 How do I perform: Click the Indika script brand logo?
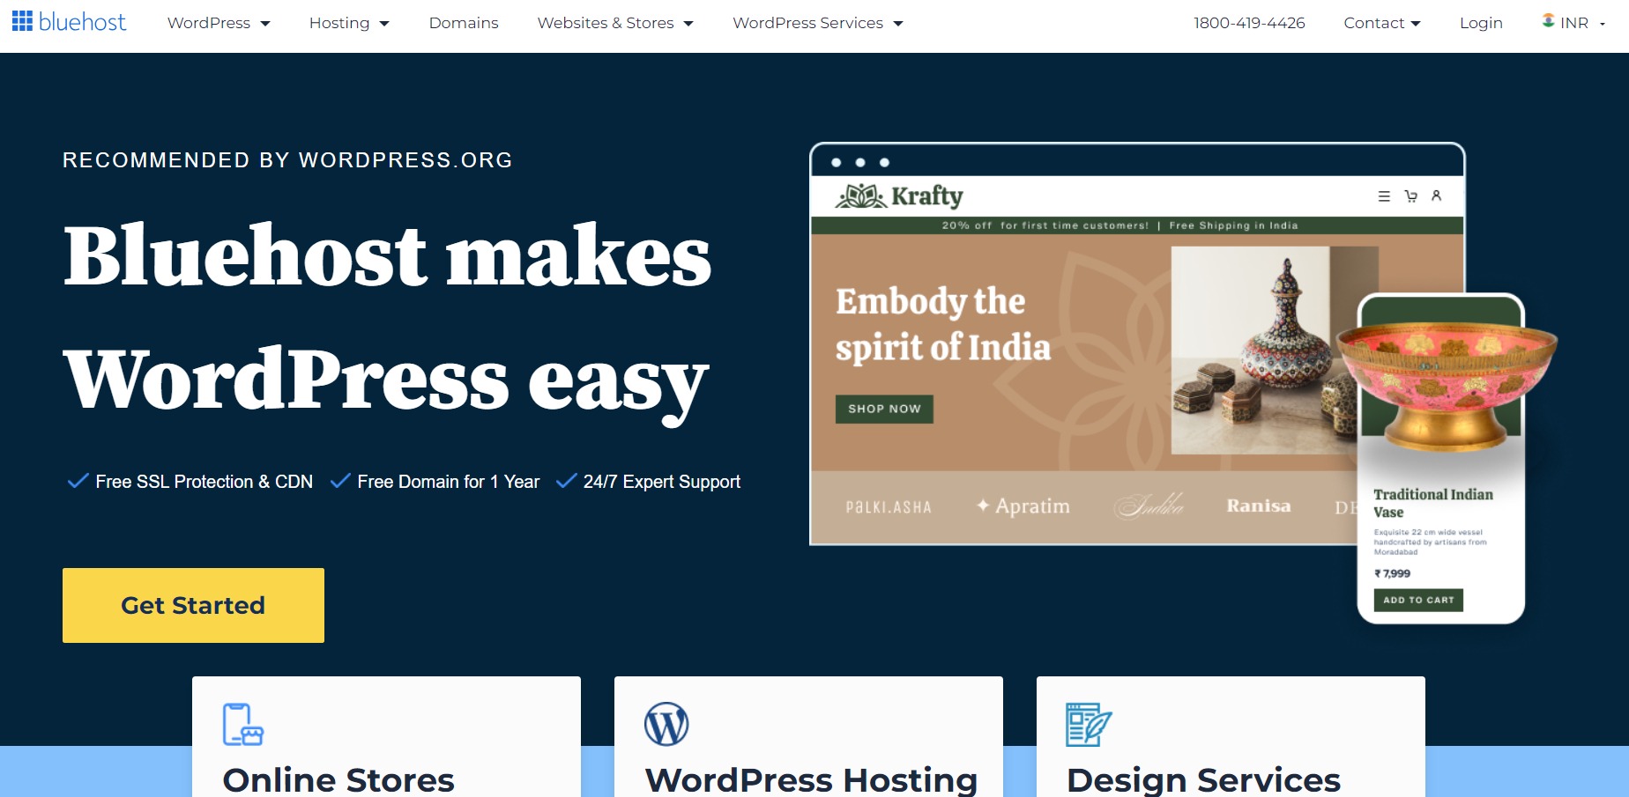point(1149,506)
